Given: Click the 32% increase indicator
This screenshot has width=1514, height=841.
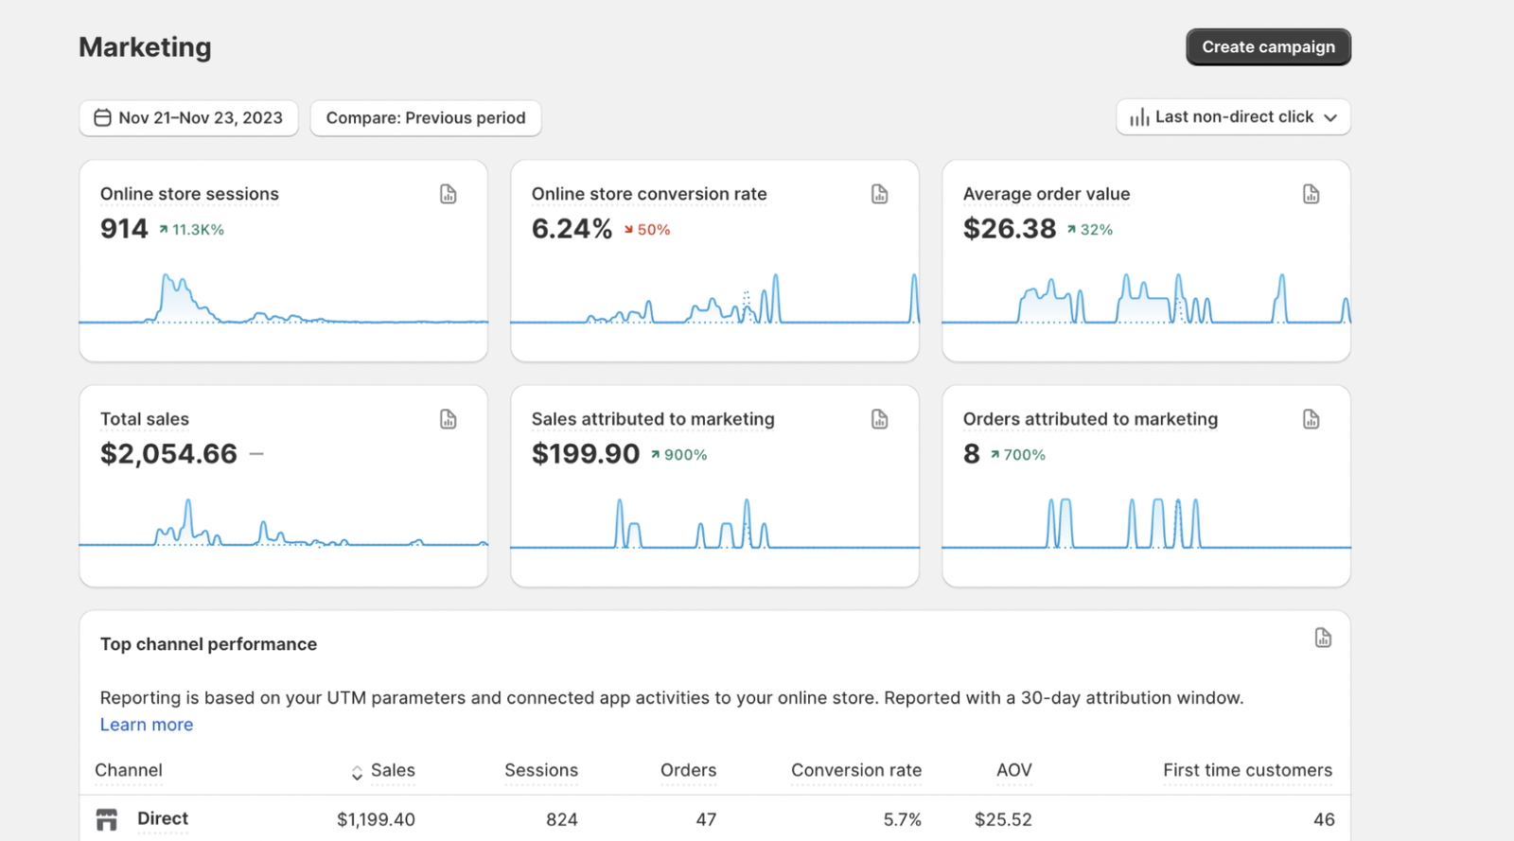Looking at the screenshot, I should point(1090,230).
